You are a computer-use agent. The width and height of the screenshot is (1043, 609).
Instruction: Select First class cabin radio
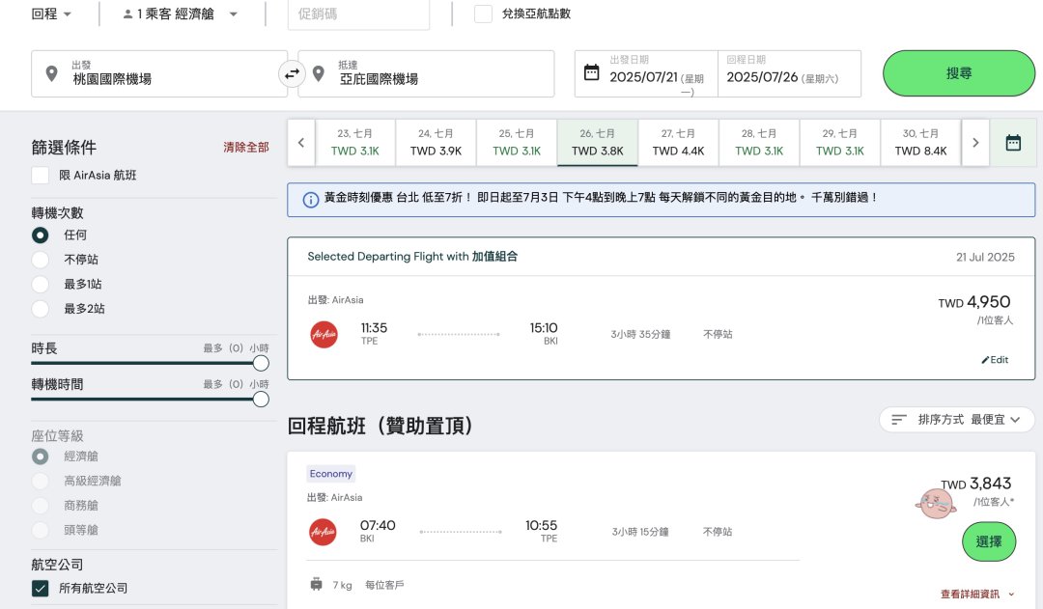40,530
